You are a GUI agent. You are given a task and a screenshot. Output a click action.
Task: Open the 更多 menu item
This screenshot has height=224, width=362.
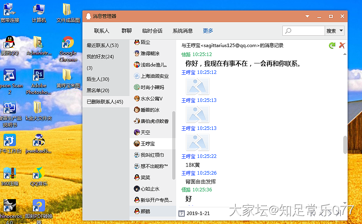click(x=208, y=31)
